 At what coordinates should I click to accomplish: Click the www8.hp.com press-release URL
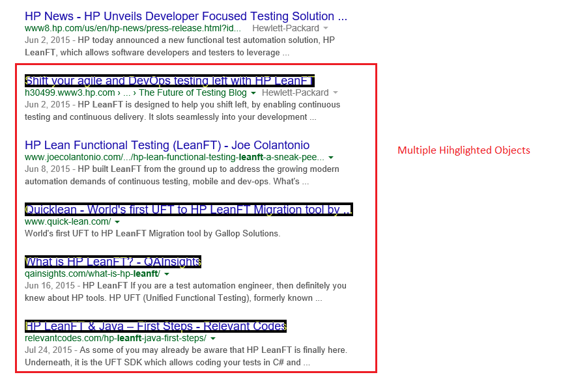coord(133,29)
